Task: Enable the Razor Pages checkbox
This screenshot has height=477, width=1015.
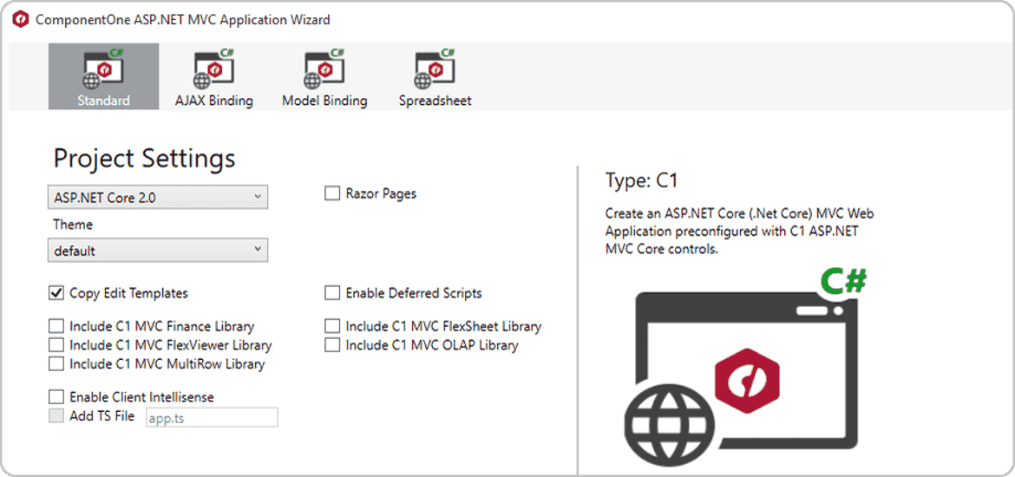Action: point(332,194)
